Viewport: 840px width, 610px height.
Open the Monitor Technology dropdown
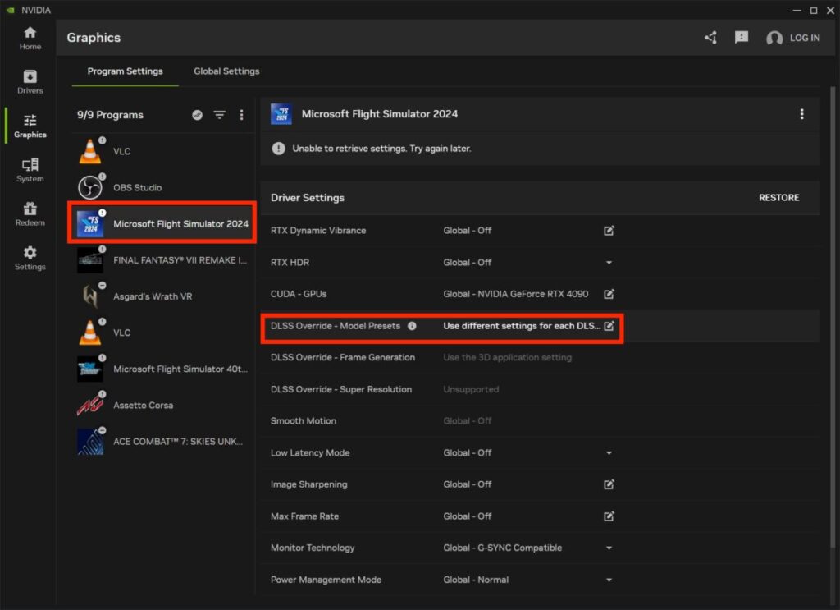609,548
